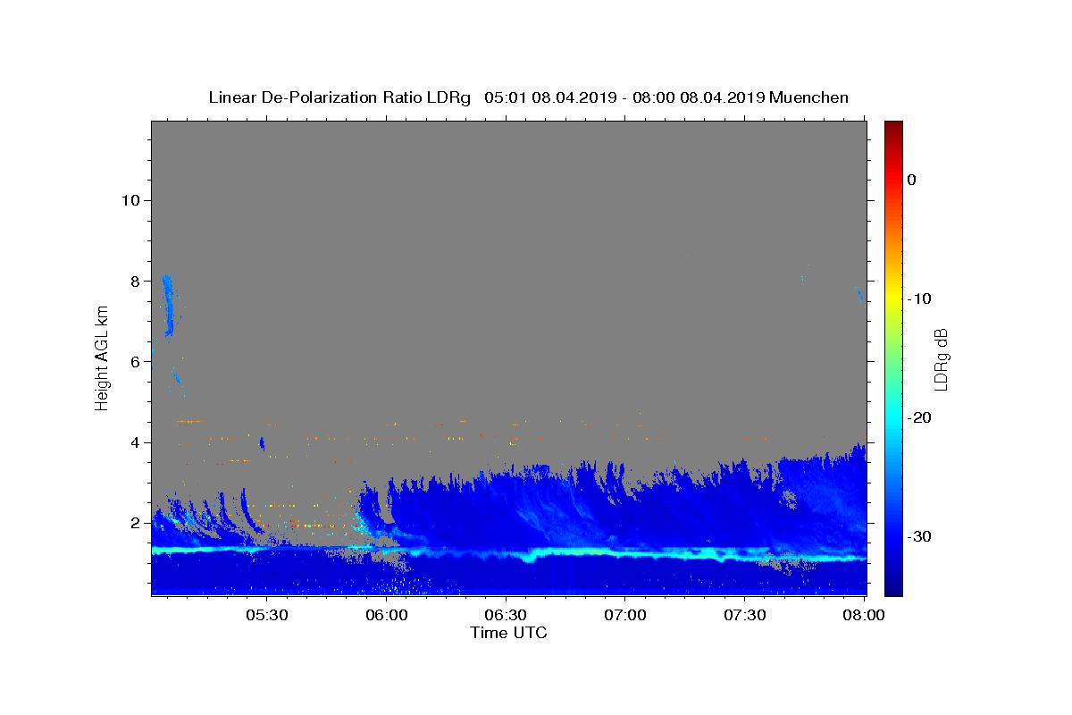This screenshot has width=1072, height=715.
Task: Click the 'LDRg dB' colorbar label
Action: (x=940, y=359)
